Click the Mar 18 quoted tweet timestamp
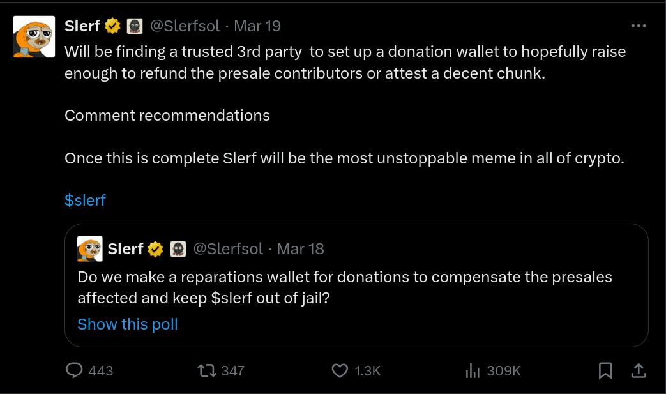 pos(300,249)
